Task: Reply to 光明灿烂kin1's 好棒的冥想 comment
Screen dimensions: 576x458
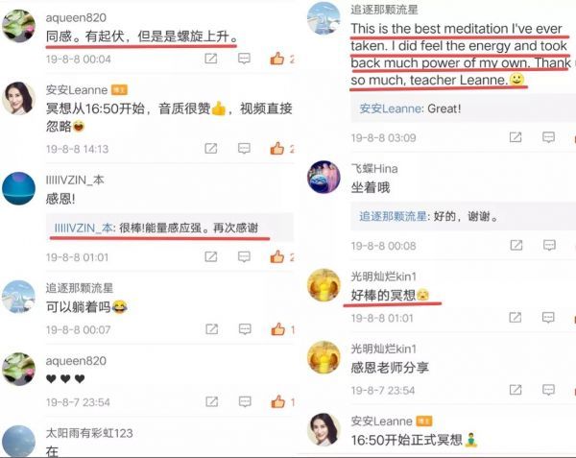Action: 548,317
